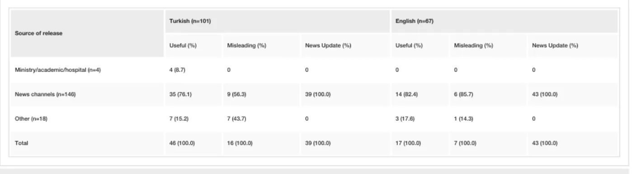Click the cell showing 9 (56.3)
Viewport: 632px width, 174px height.
coord(261,94)
